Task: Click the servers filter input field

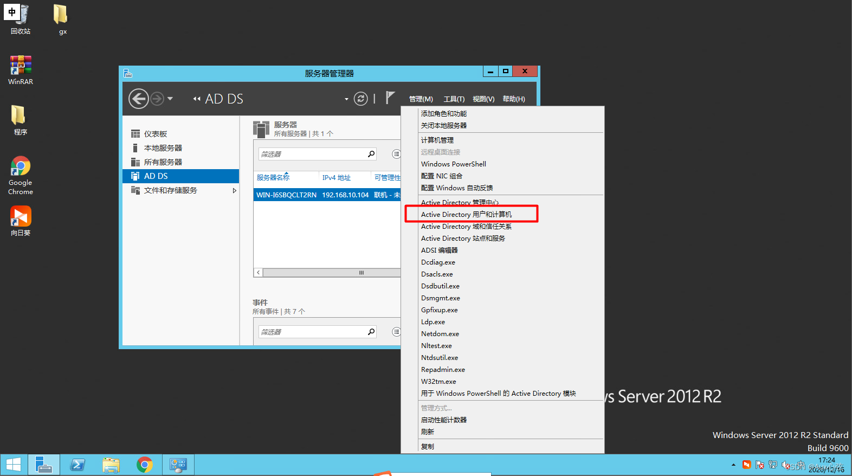Action: point(312,154)
